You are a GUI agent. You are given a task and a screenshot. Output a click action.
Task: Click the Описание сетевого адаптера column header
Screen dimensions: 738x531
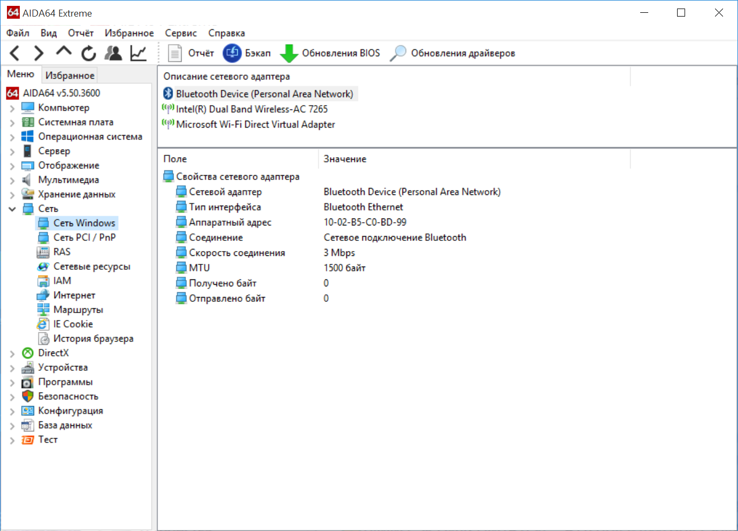tap(394, 76)
